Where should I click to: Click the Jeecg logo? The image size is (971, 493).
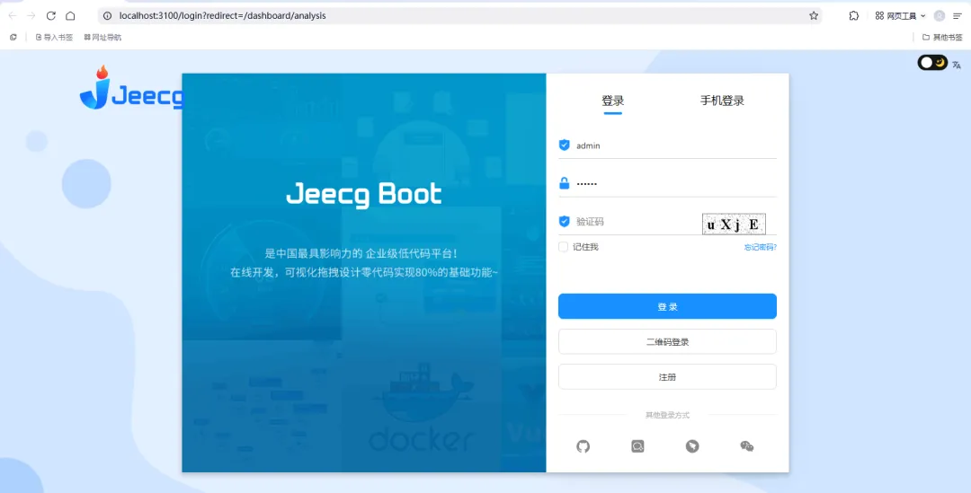click(131, 88)
